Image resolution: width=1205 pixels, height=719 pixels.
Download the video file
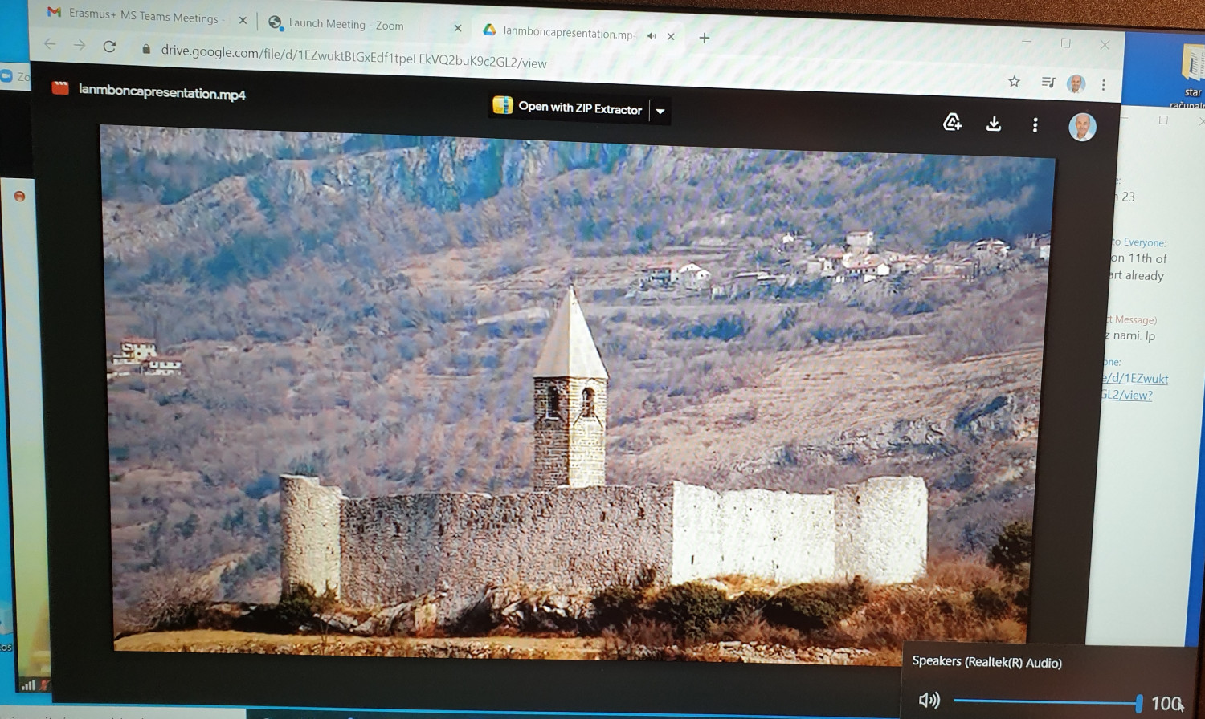pyautogui.click(x=994, y=124)
